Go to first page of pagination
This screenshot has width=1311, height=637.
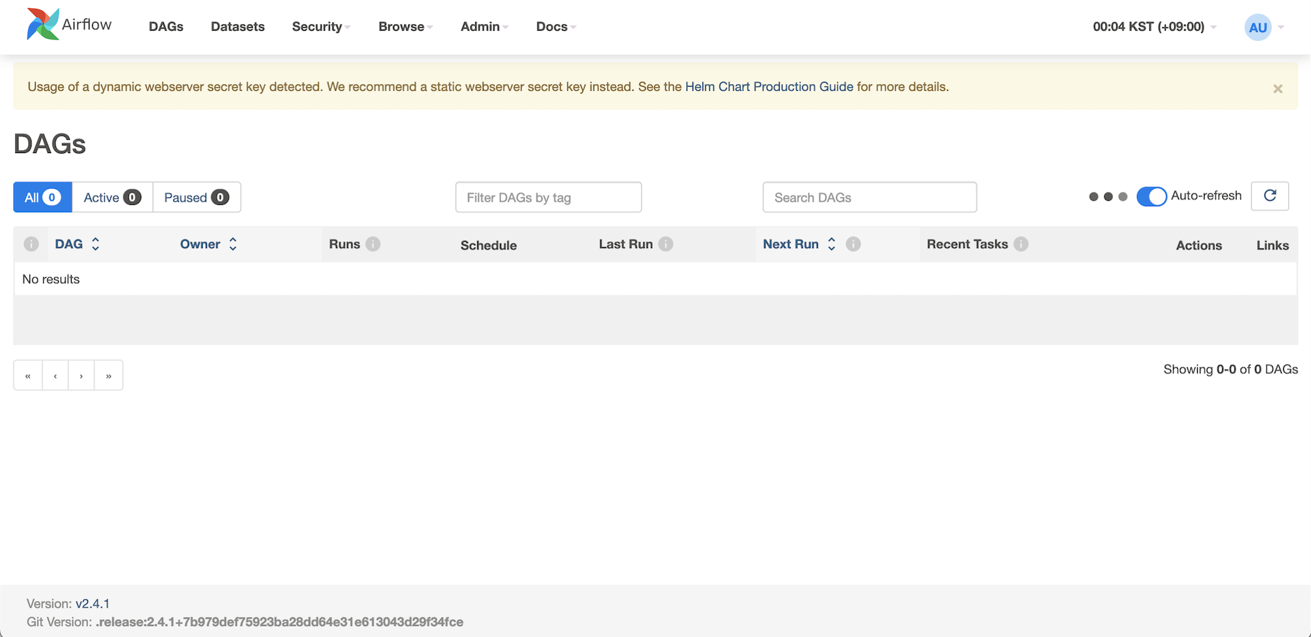click(28, 376)
